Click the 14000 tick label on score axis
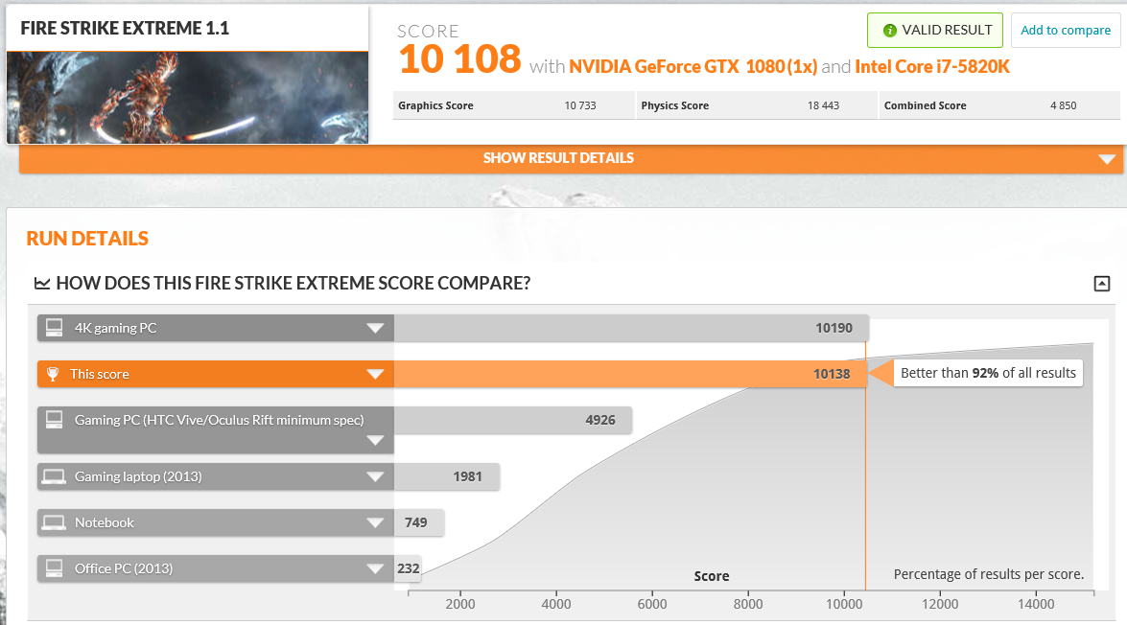The image size is (1127, 625). click(x=1036, y=604)
